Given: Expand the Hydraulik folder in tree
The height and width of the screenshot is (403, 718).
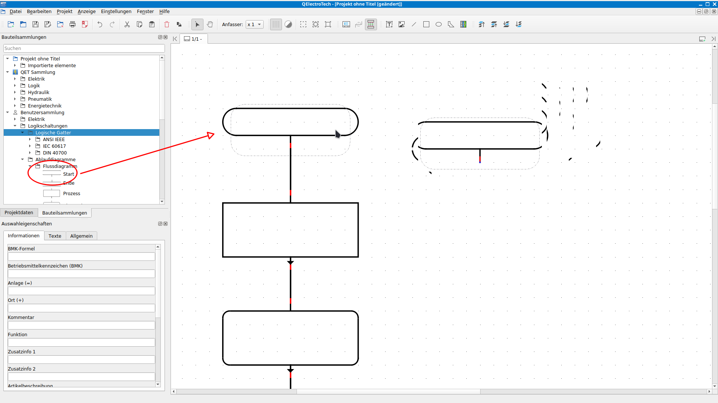Looking at the screenshot, I should 15,93.
